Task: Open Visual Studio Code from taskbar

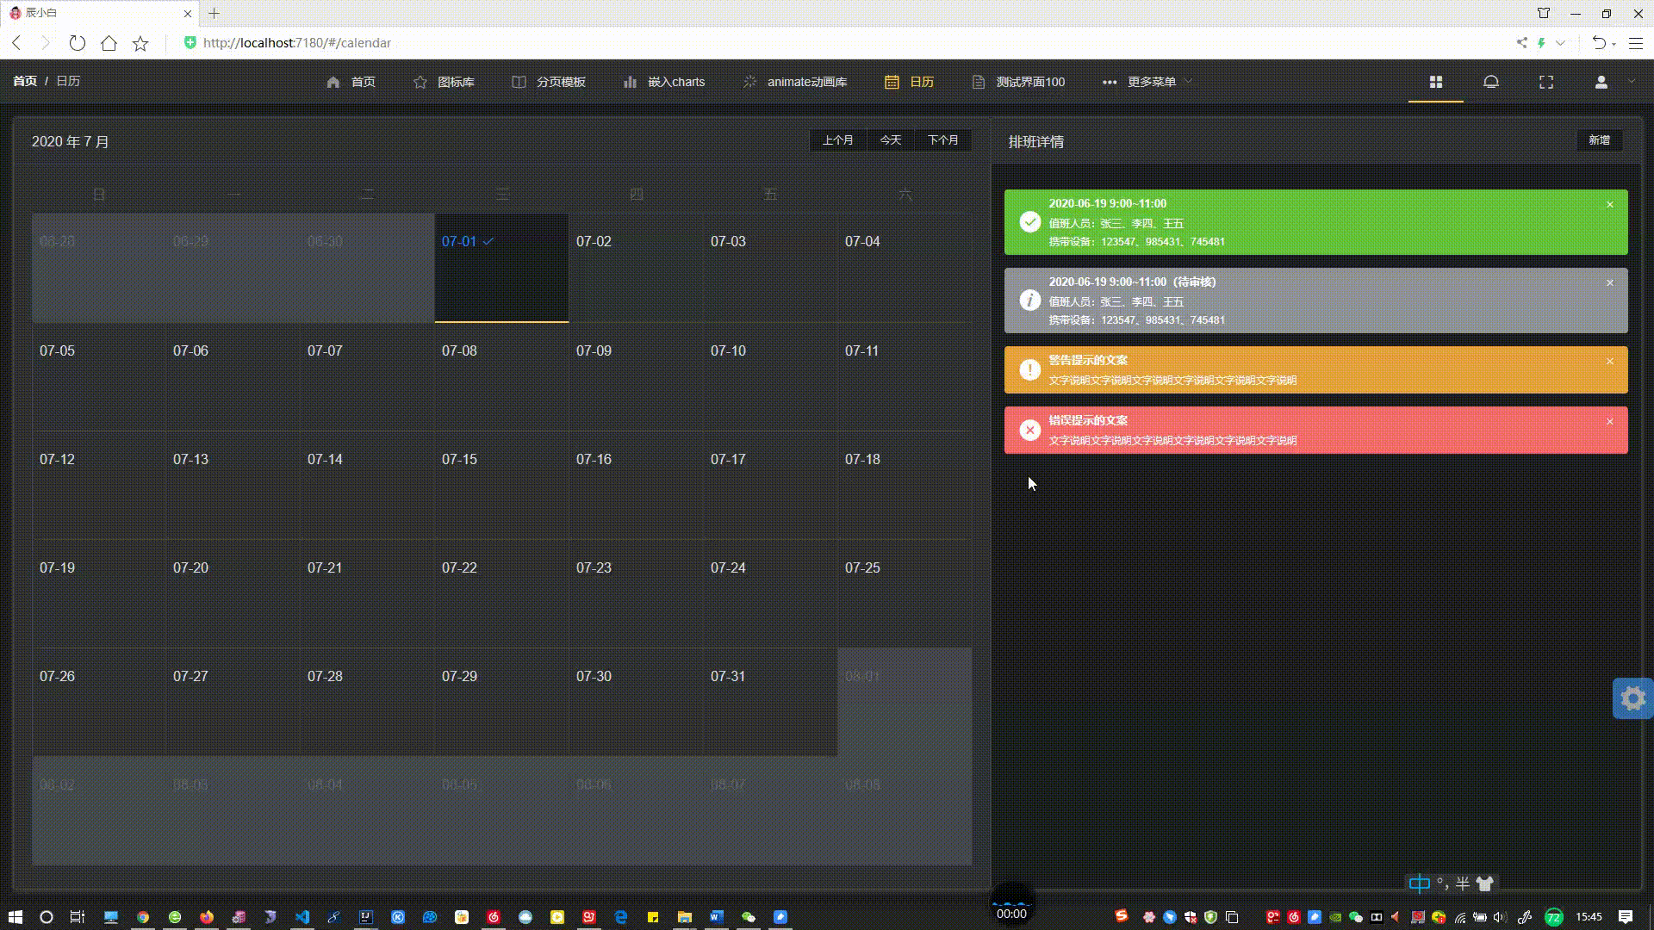Action: (x=302, y=917)
